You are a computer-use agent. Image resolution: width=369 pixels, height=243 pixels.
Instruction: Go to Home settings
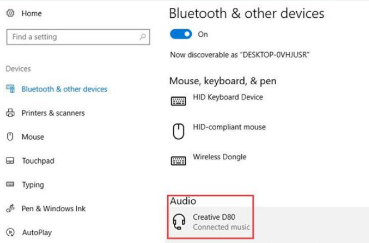click(x=32, y=13)
